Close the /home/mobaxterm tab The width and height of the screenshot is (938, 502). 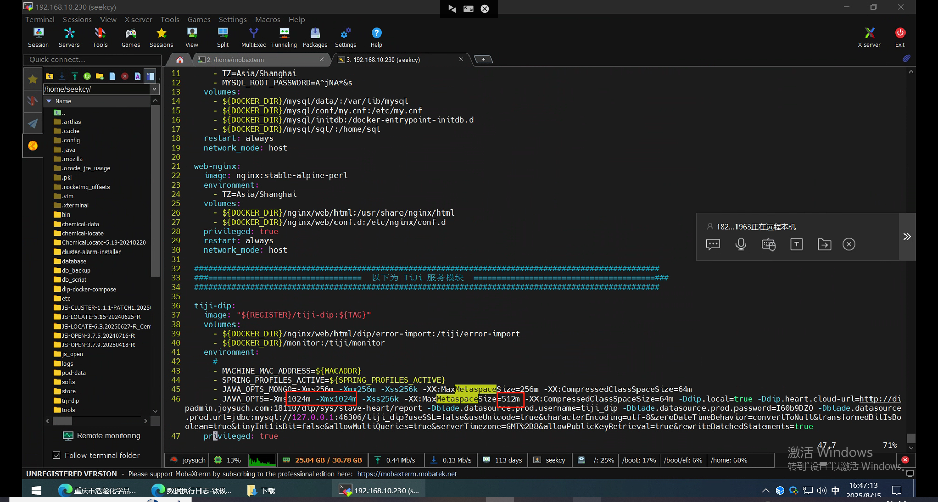click(322, 59)
